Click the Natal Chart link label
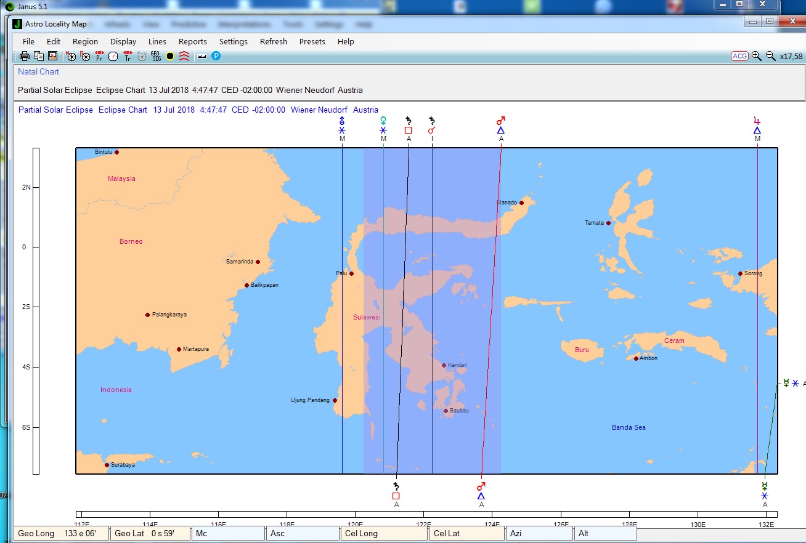The width and height of the screenshot is (806, 543). point(38,72)
